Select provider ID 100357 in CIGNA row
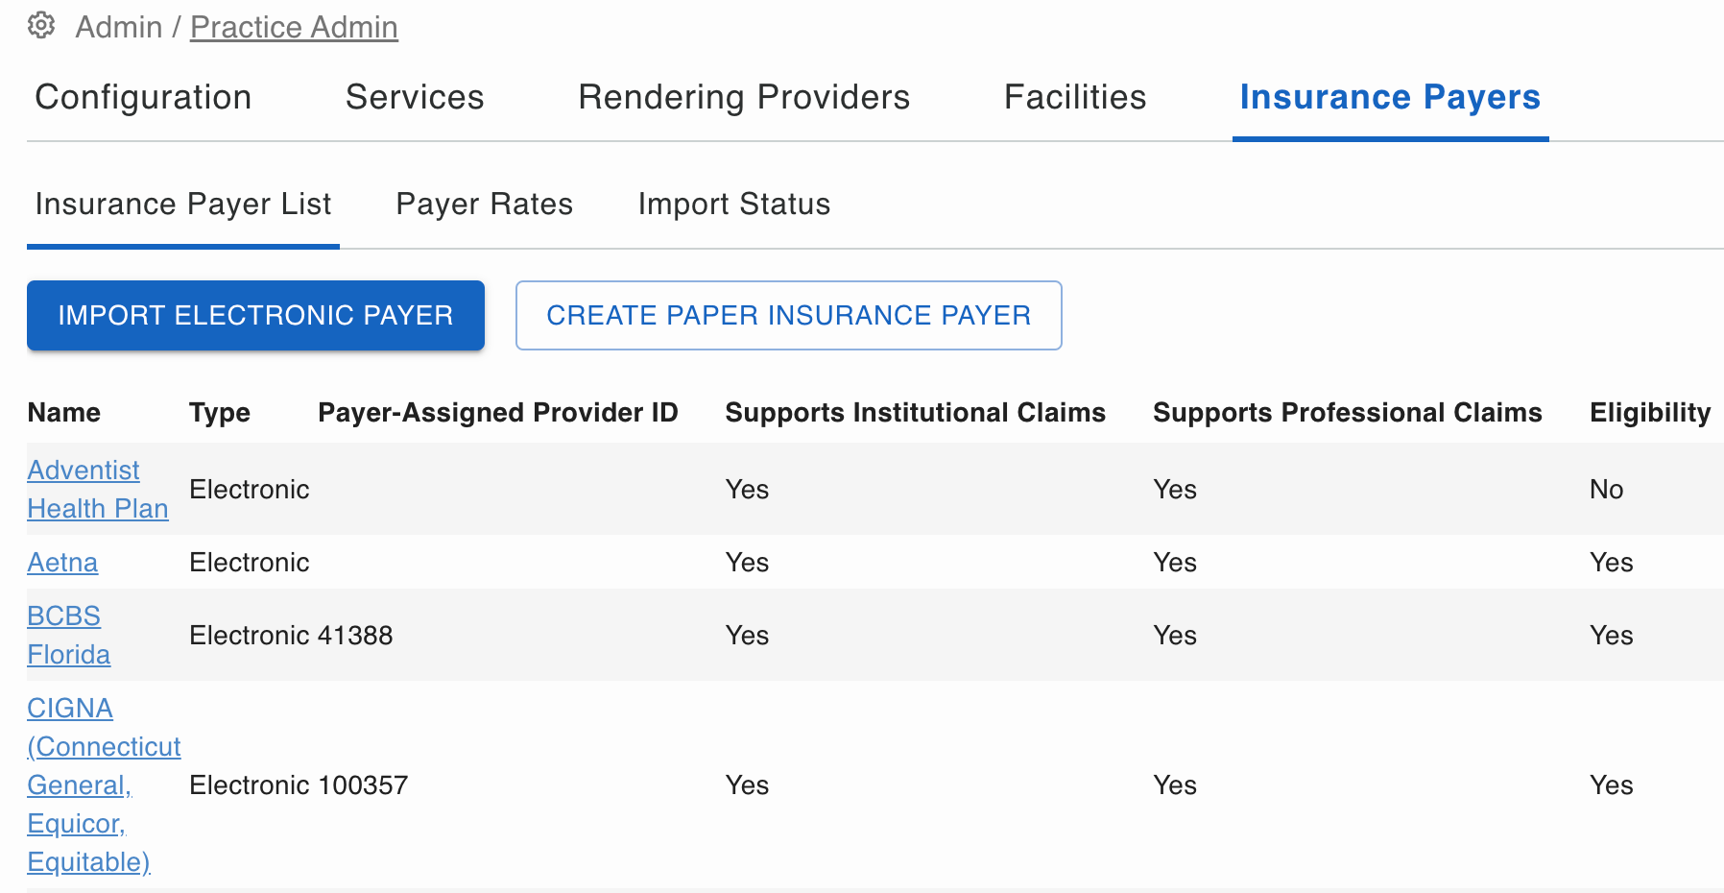Viewport: 1724px width, 893px height. coord(363,784)
